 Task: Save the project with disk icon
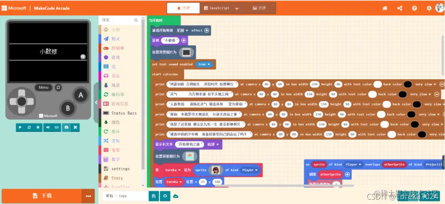click(154, 196)
